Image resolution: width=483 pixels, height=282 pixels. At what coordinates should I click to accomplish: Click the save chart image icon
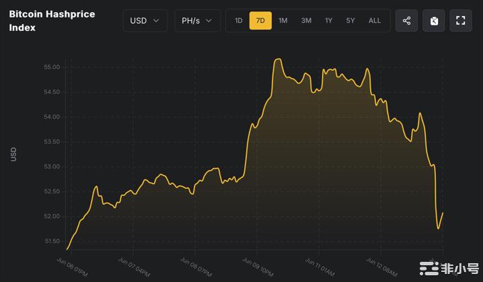434,21
